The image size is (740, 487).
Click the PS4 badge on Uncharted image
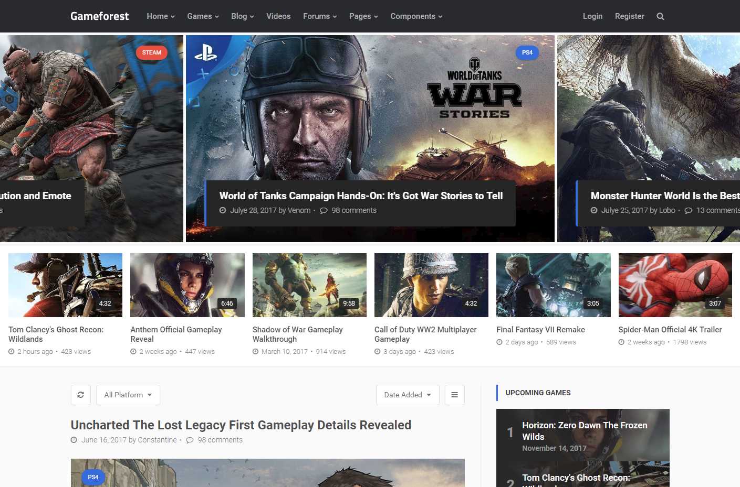(93, 477)
